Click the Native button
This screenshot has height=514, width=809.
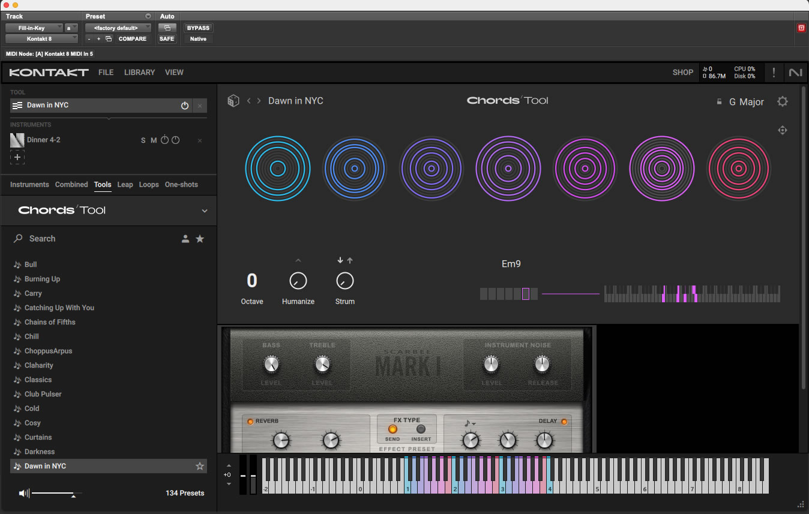point(199,39)
